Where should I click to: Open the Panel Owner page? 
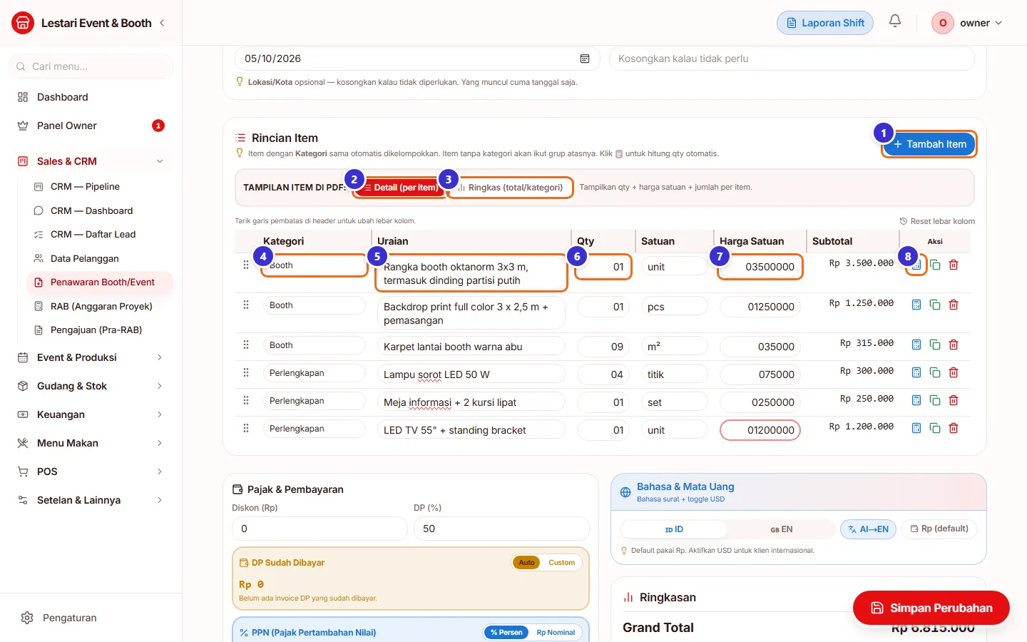click(x=91, y=126)
